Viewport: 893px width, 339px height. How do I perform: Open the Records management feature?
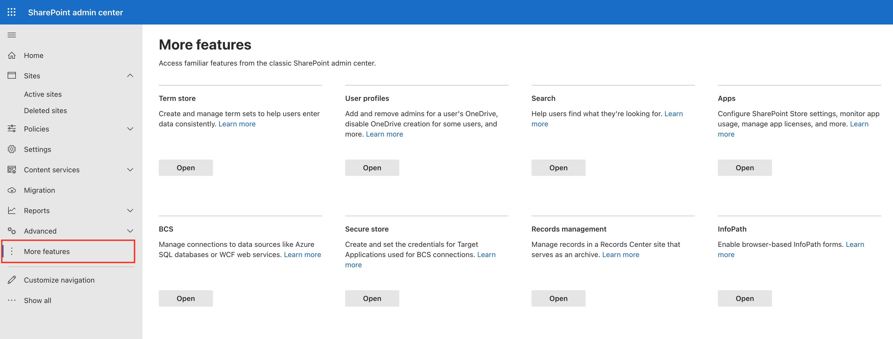pos(559,298)
